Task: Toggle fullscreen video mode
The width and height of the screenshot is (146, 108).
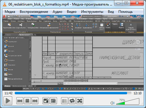Action: tap(46, 101)
